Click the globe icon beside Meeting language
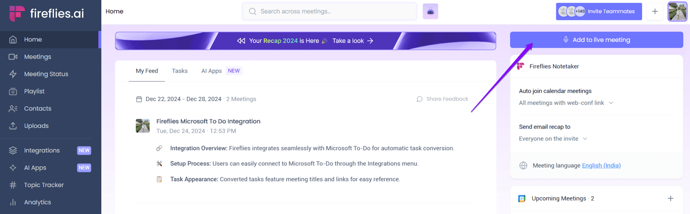The width and height of the screenshot is (690, 214). point(523,166)
